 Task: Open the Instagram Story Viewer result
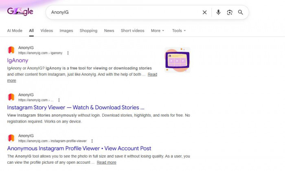(x=76, y=108)
